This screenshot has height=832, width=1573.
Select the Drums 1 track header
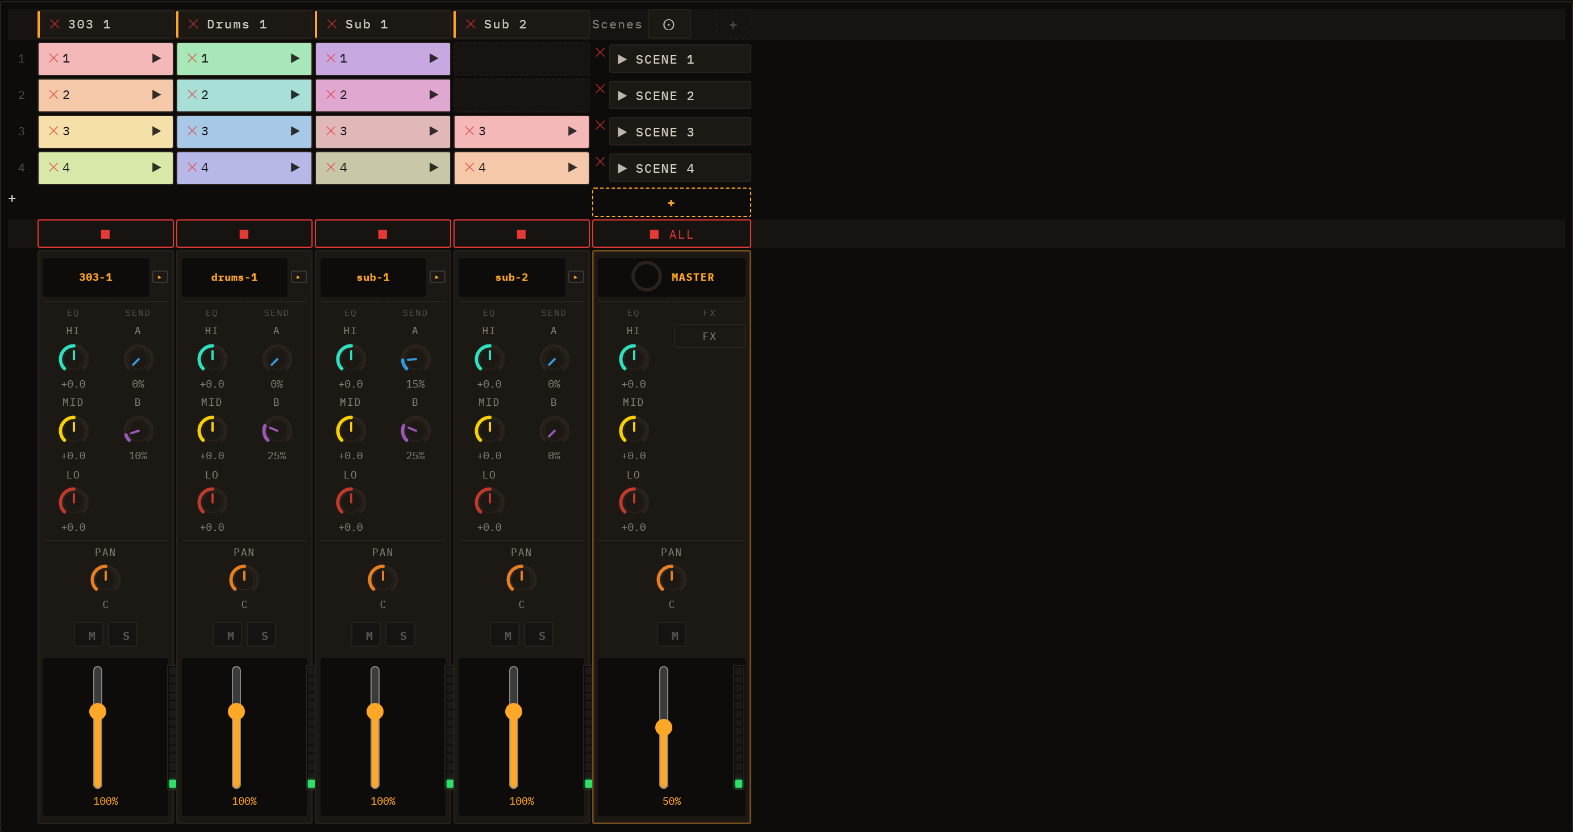click(244, 24)
